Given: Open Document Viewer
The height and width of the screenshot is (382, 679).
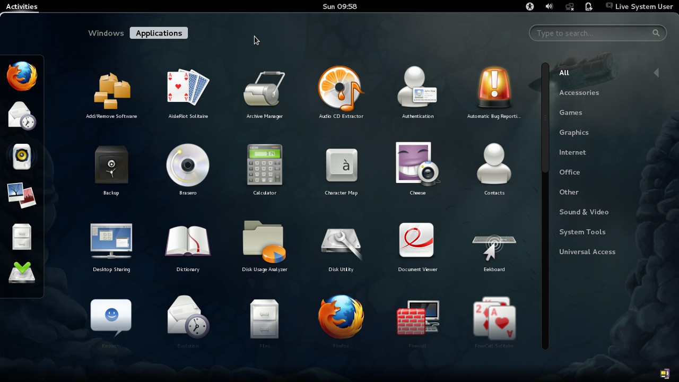Looking at the screenshot, I should 417,241.
